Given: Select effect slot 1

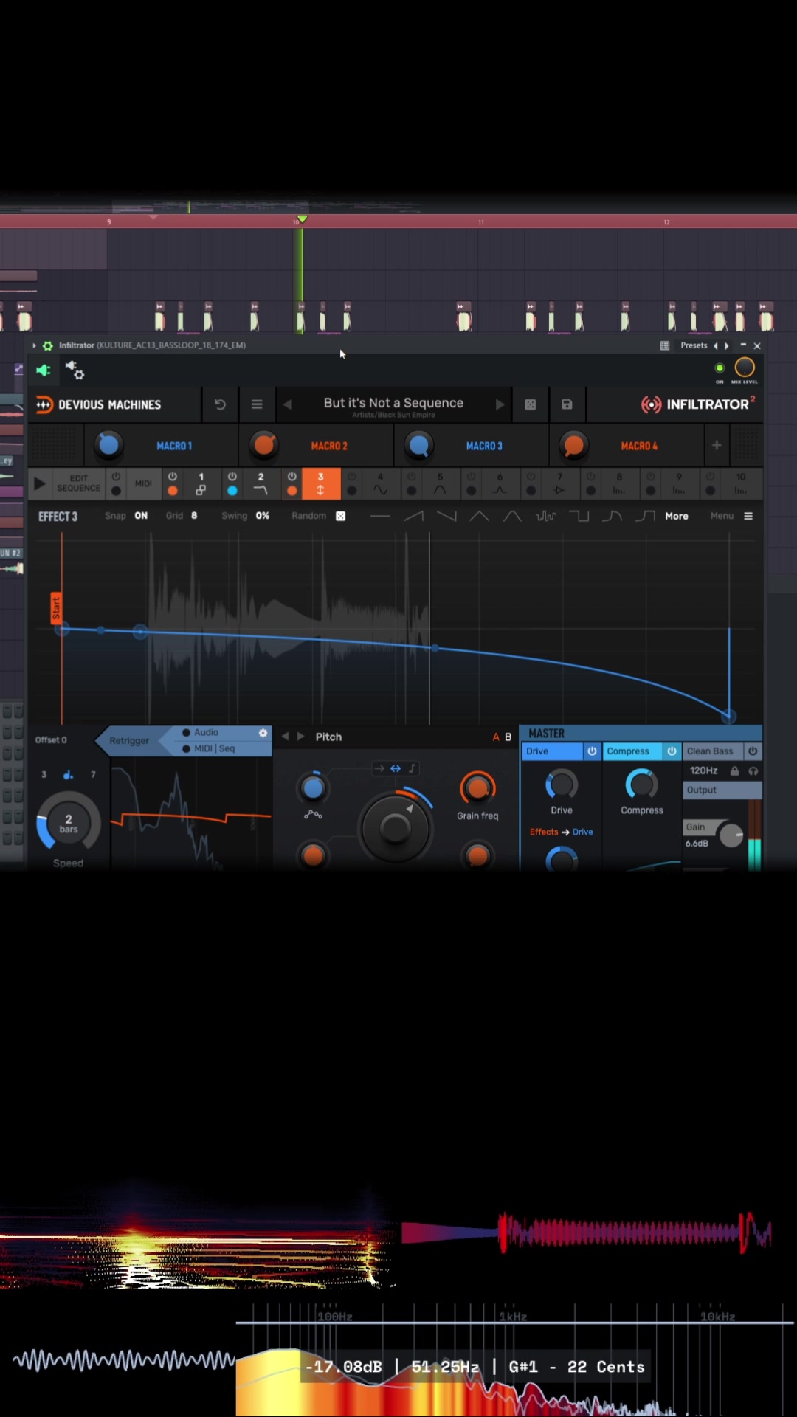Looking at the screenshot, I should point(201,484).
